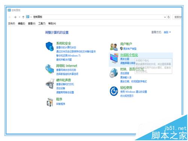Click the Forward arrow in navigation bar
The image size is (188, 141).
point(15,17)
